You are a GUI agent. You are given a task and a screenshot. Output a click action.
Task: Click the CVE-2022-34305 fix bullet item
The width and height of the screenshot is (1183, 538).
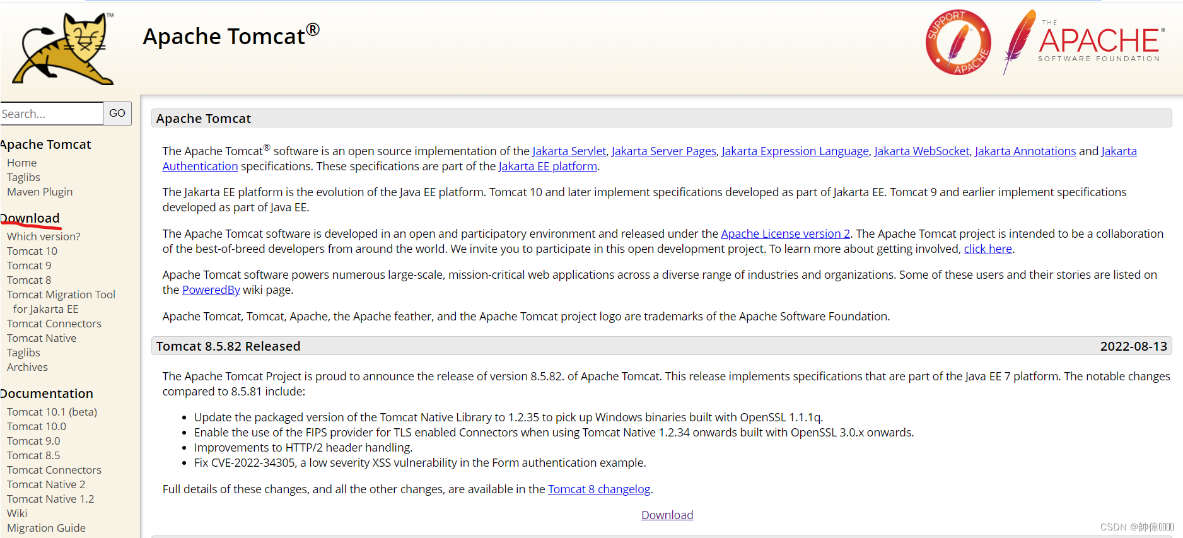tap(420, 463)
